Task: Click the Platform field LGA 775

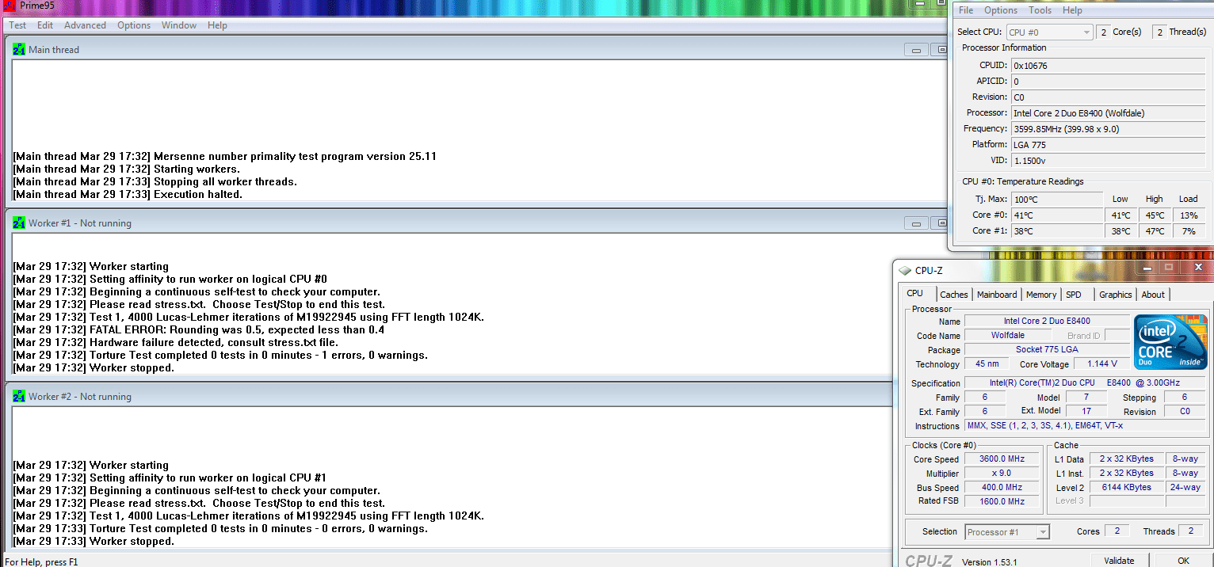Action: click(1107, 145)
